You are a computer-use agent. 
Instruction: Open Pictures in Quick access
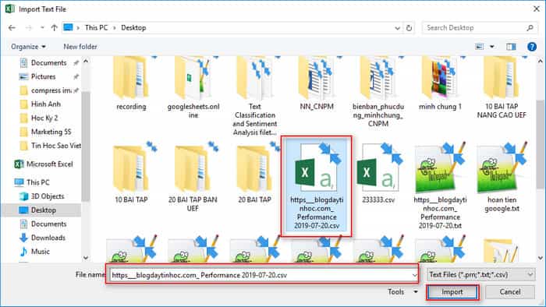pyautogui.click(x=43, y=76)
